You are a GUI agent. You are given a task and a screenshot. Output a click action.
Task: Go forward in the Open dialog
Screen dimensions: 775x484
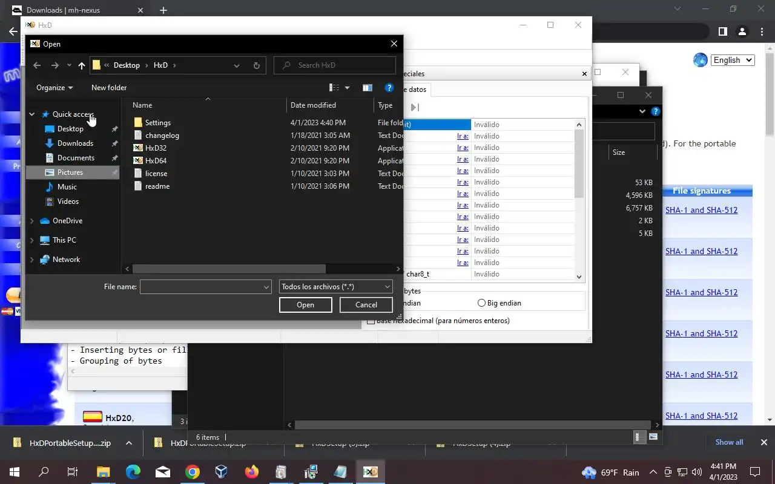click(x=55, y=65)
